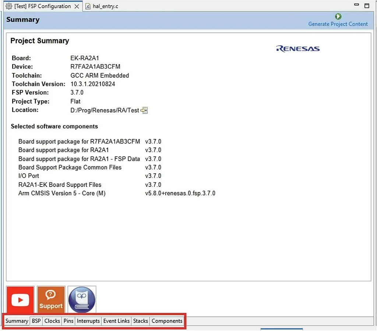Select the Summary tab
Screen dimensions: 377x331
17,321
